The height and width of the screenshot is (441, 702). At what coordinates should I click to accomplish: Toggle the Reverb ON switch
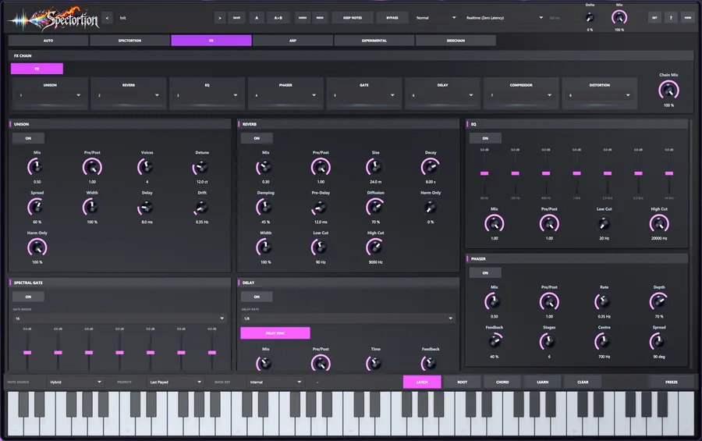click(x=257, y=138)
